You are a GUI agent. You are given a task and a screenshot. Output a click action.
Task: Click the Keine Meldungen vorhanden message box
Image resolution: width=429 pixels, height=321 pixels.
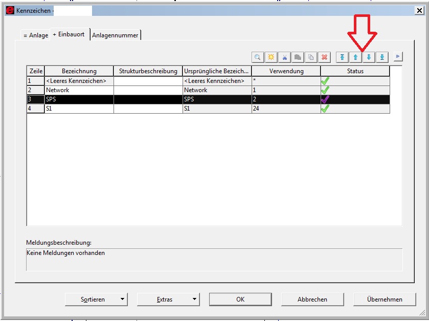pos(214,260)
